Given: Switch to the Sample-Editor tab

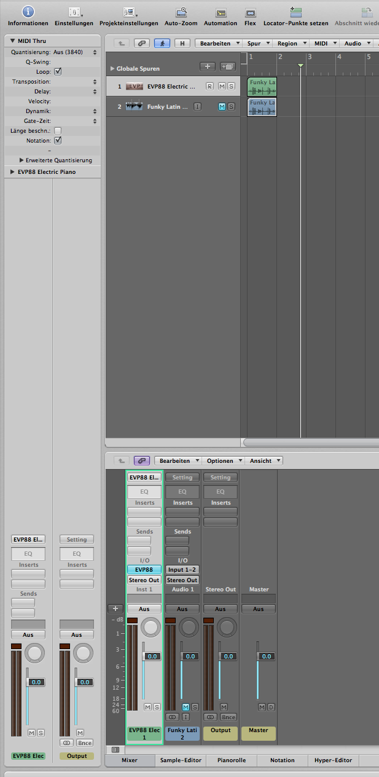Looking at the screenshot, I should 181,760.
